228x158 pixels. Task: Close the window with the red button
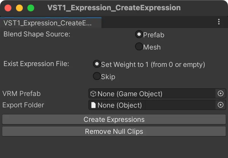pos(8,8)
